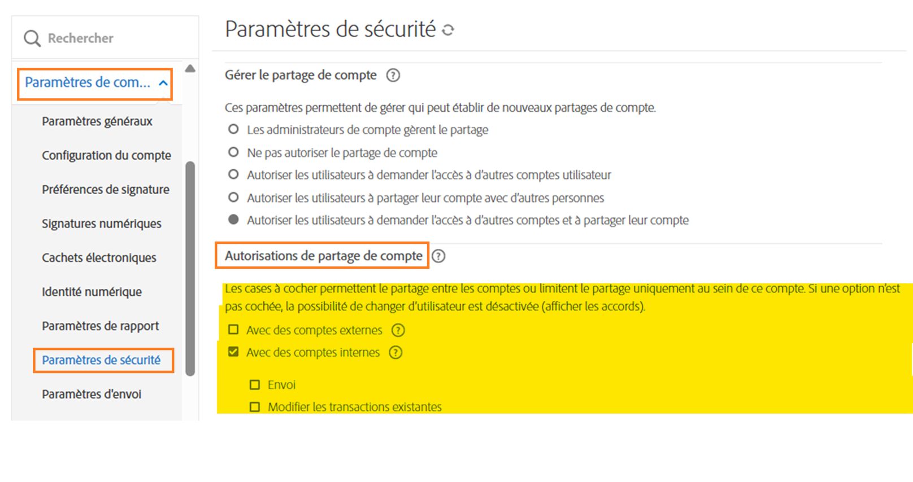Screen dimensions: 913x482
Task: Enable the Avec des comptes externes checkbox
Action: click(233, 330)
